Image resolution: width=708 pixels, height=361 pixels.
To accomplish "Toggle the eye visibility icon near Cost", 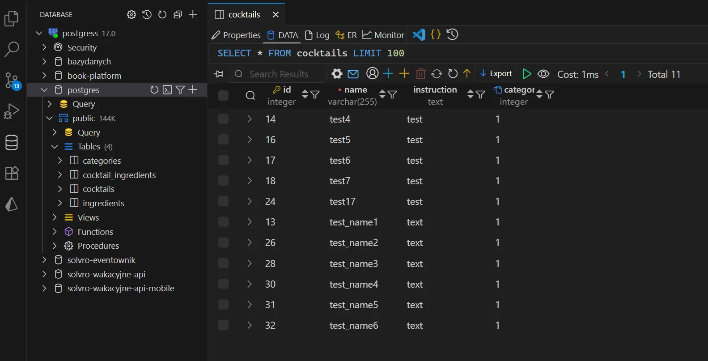I will [543, 74].
